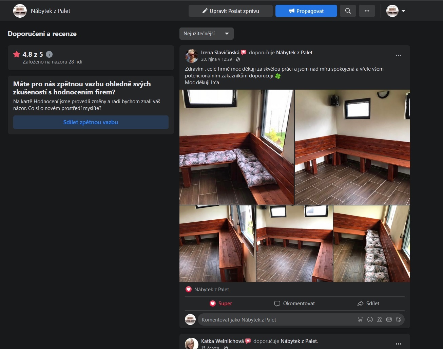Viewport: 443px width, 349px height.
Task: Attach a photo via camera icon
Action: coord(380,319)
